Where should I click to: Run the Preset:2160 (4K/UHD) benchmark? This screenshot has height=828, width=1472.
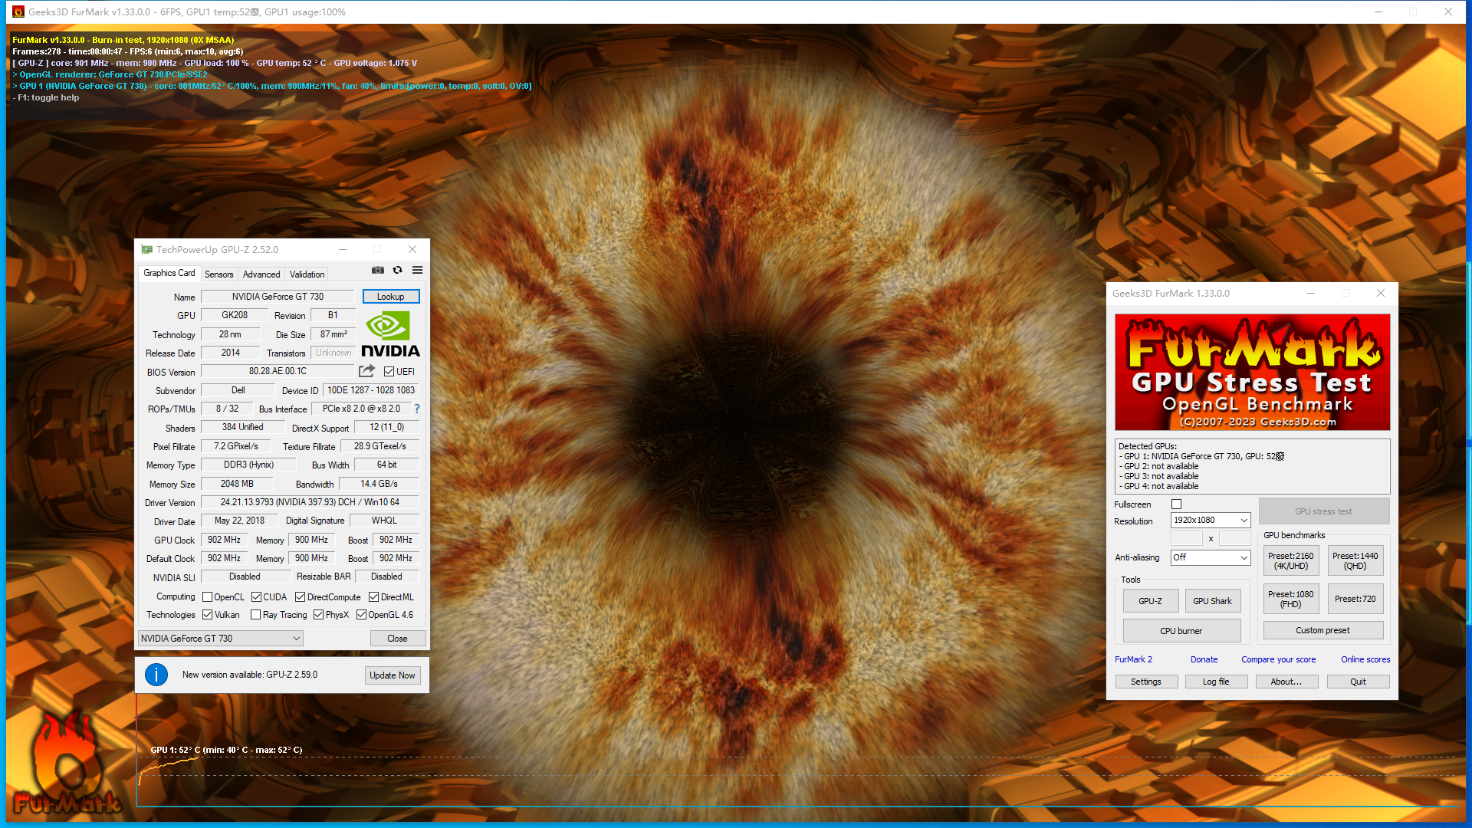[x=1291, y=561]
